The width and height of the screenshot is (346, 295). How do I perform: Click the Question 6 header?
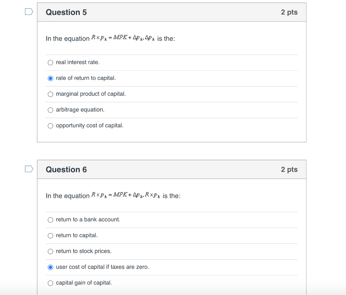pos(66,169)
